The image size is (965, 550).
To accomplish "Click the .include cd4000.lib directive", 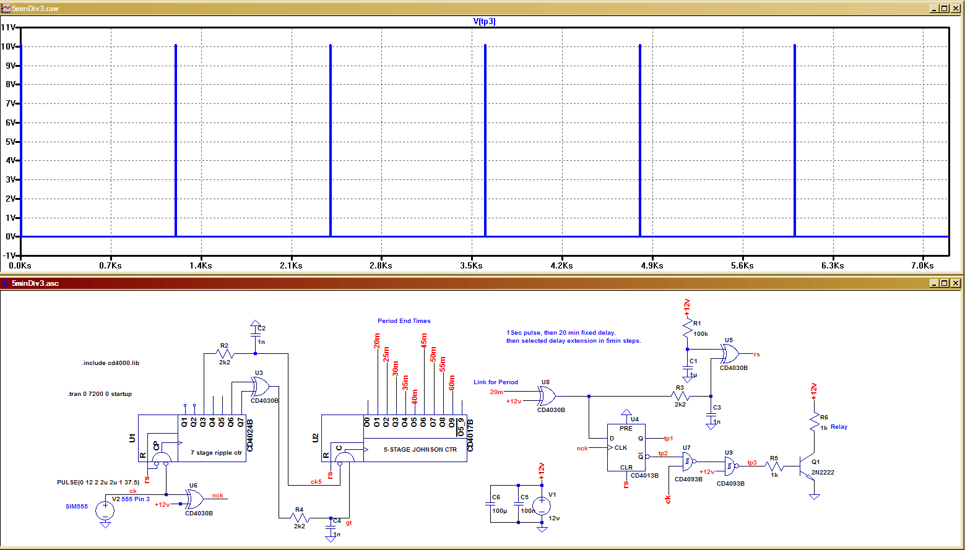I will (x=111, y=363).
